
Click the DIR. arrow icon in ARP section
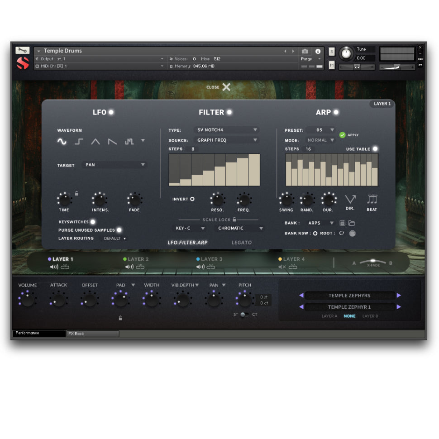(350, 199)
